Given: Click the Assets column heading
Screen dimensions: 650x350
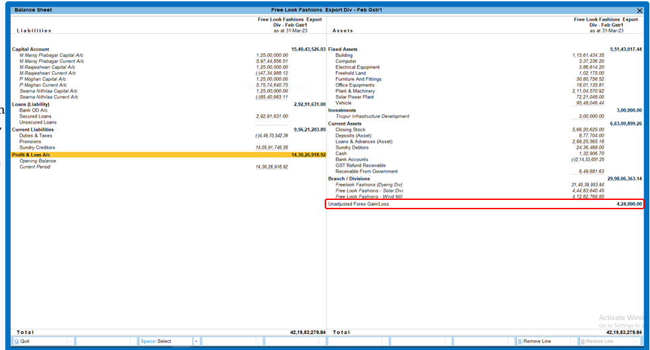Looking at the screenshot, I should pos(343,31).
